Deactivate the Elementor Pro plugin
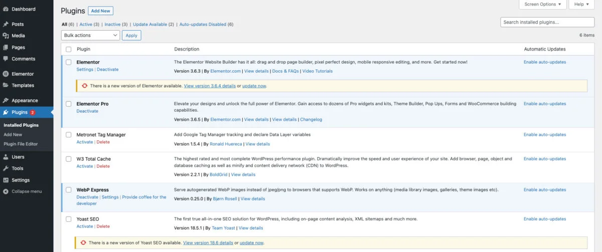This screenshot has height=252, width=602. (x=87, y=111)
